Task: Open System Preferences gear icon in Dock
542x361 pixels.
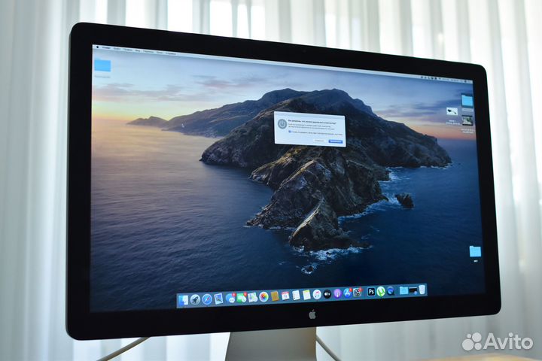Action: pyautogui.click(x=357, y=293)
